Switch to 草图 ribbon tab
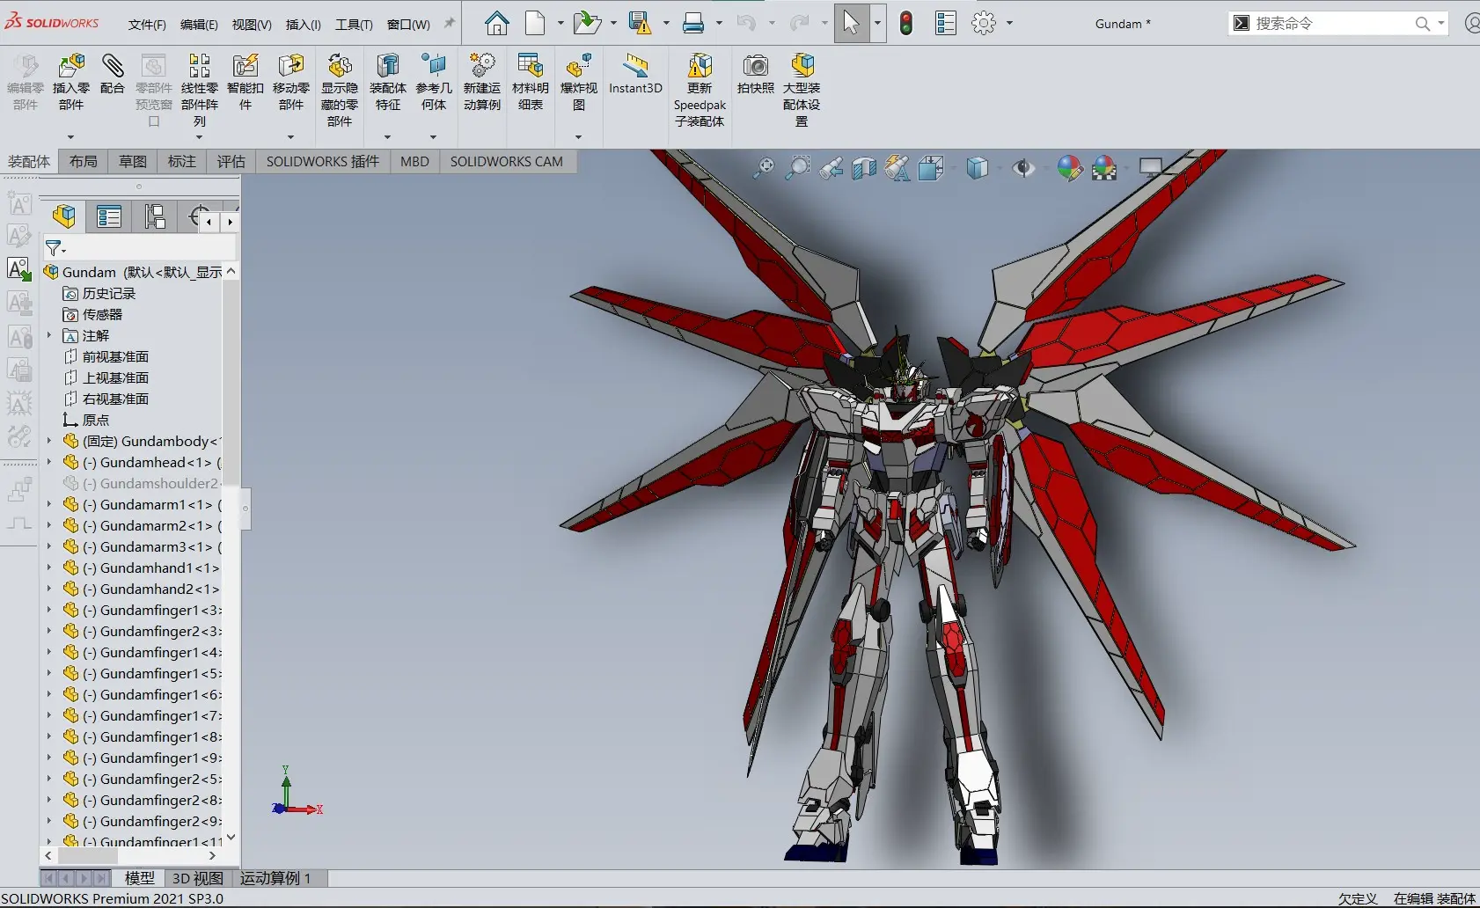Viewport: 1480px width, 908px height. pyautogui.click(x=133, y=161)
